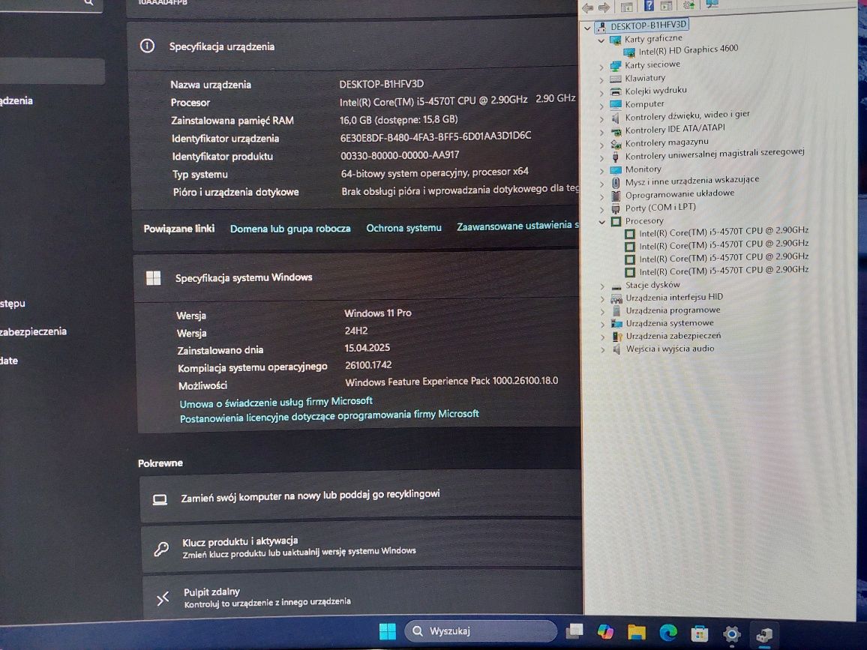Click the Update driver toolbar icon with green arrow
The height and width of the screenshot is (650, 867).
coord(689,5)
